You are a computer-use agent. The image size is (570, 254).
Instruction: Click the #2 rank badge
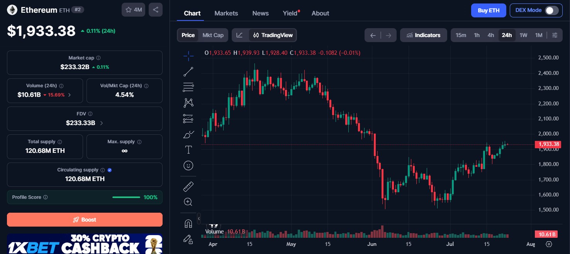click(x=78, y=10)
